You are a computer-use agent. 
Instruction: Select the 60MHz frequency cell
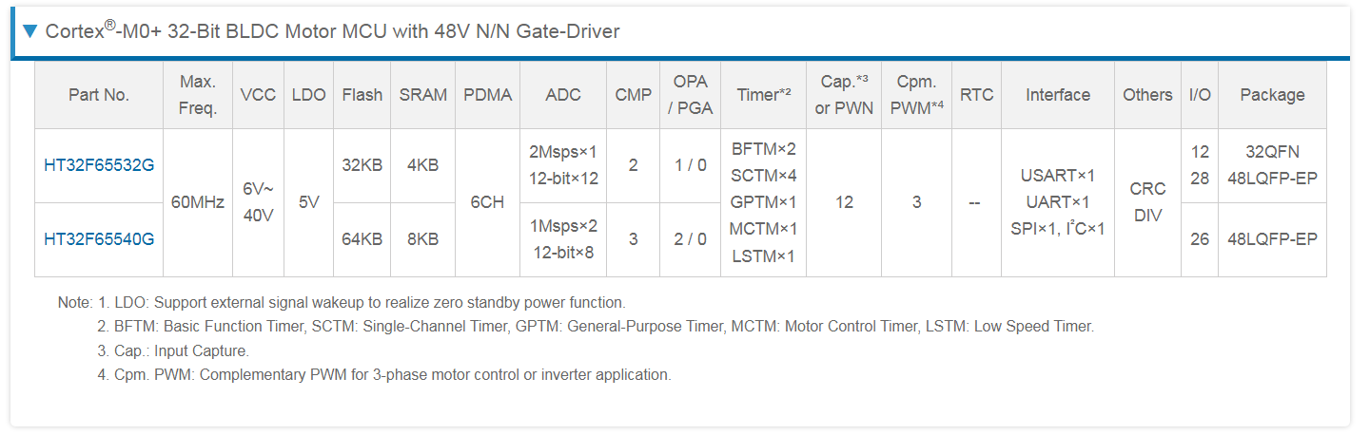click(198, 202)
